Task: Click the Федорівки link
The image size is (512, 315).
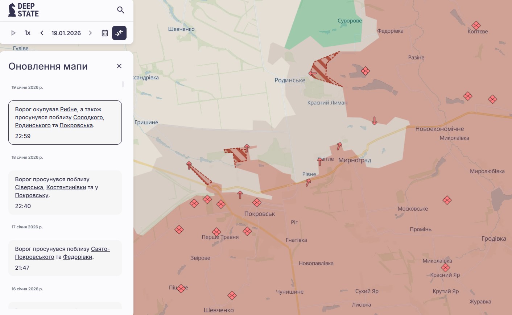Action: [x=78, y=257]
